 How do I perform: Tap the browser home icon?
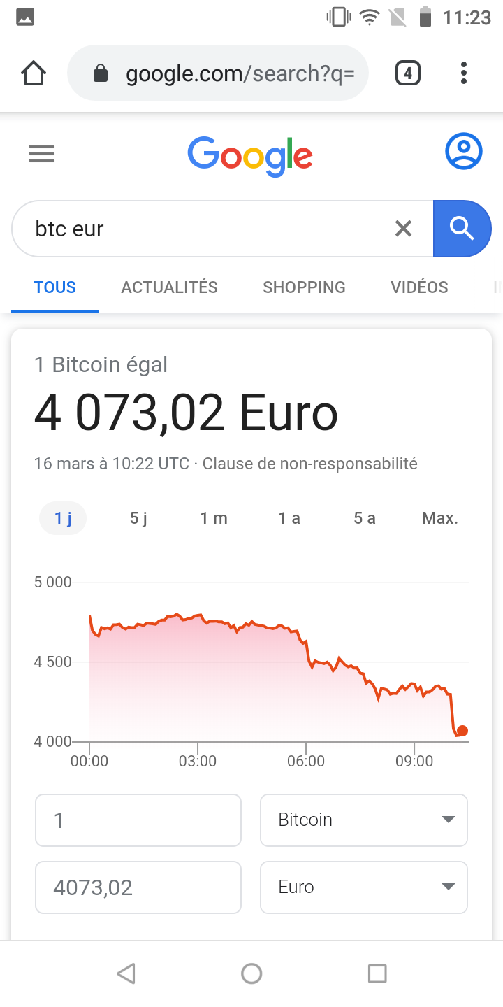pos(34,73)
